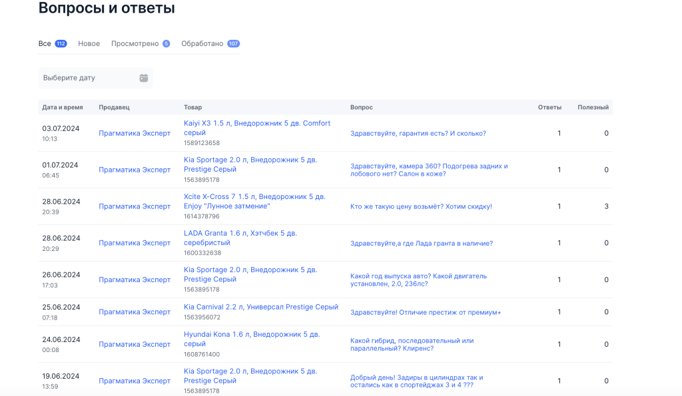Click the date 01.07.2024 cell
Screen dimensions: 682x396
(60, 165)
